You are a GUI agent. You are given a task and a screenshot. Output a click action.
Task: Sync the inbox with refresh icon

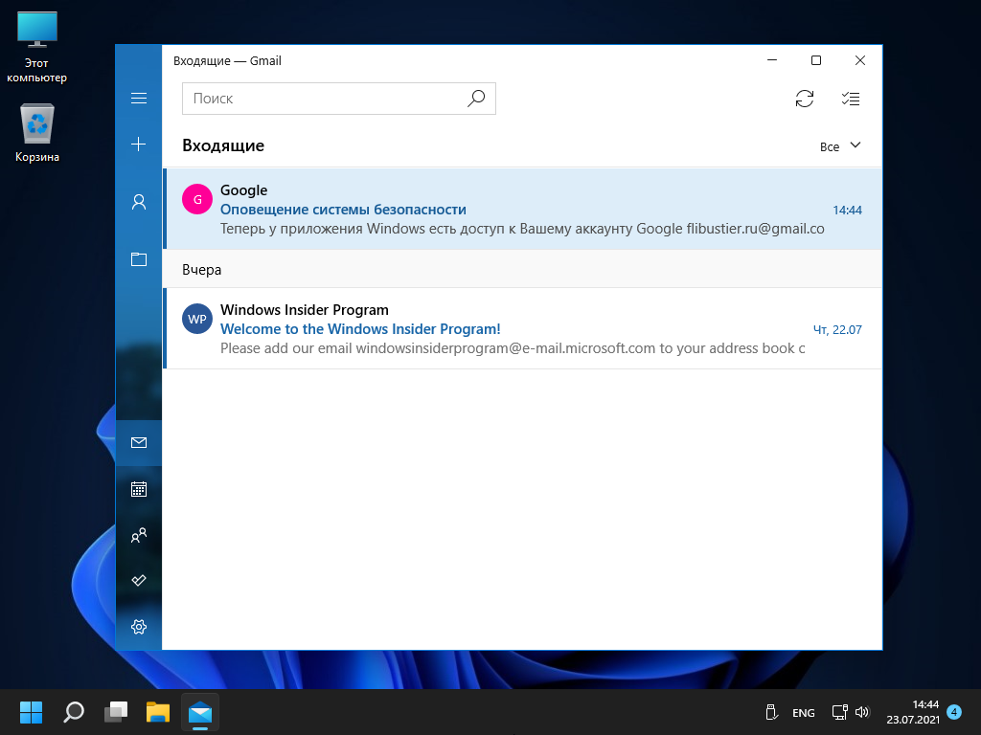[805, 99]
